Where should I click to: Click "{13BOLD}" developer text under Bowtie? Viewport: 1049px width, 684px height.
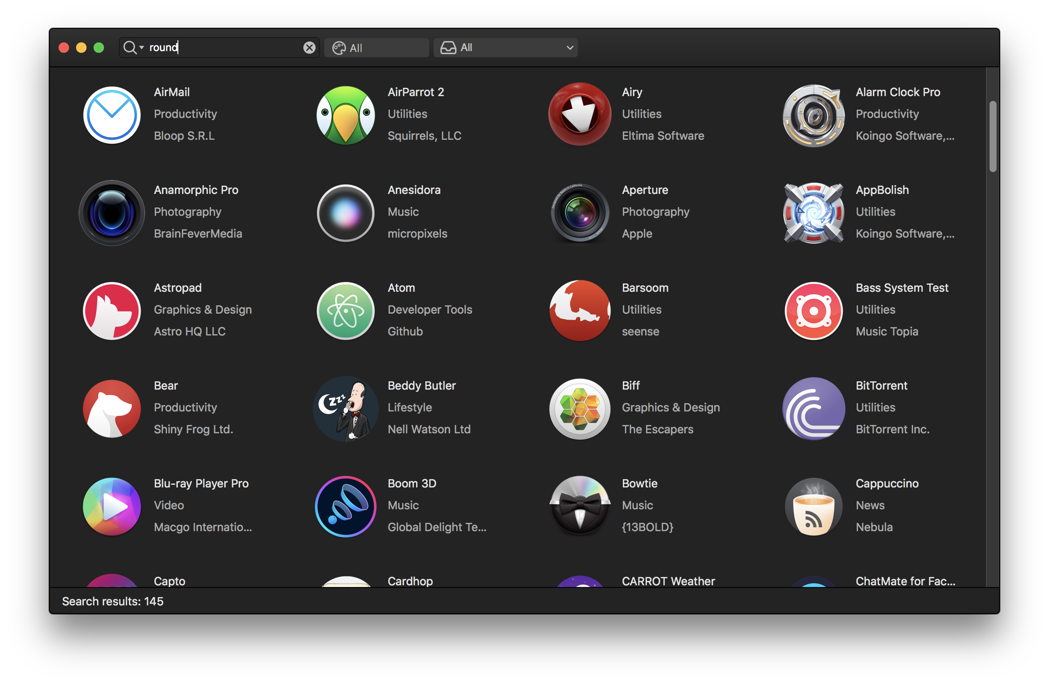click(x=647, y=527)
